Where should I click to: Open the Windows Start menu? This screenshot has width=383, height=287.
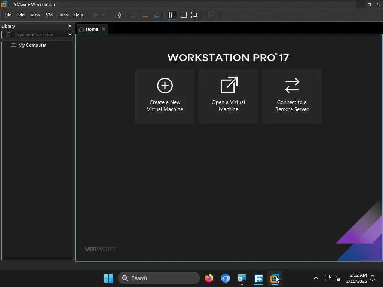point(108,278)
